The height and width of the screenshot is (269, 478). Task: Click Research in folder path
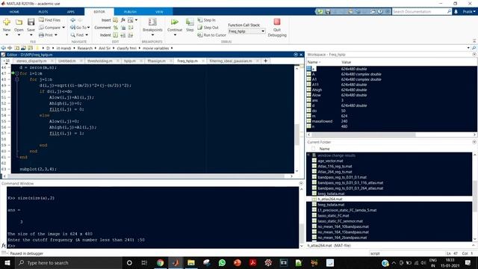tap(84, 48)
